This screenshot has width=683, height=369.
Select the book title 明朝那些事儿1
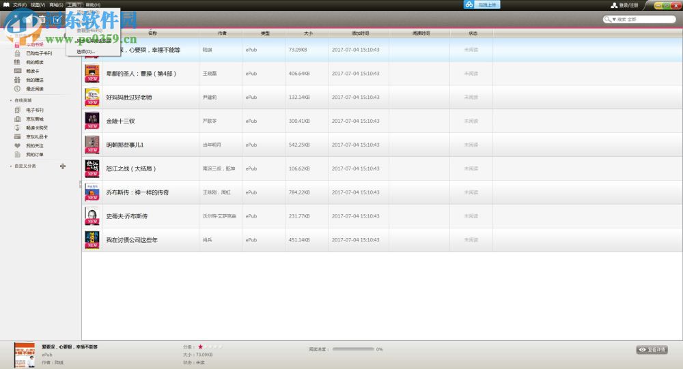click(125, 145)
